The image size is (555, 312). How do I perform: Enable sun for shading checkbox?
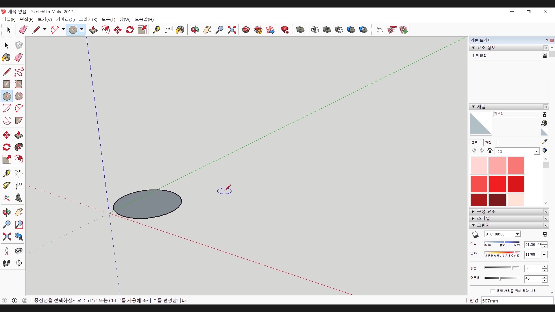[493, 291]
